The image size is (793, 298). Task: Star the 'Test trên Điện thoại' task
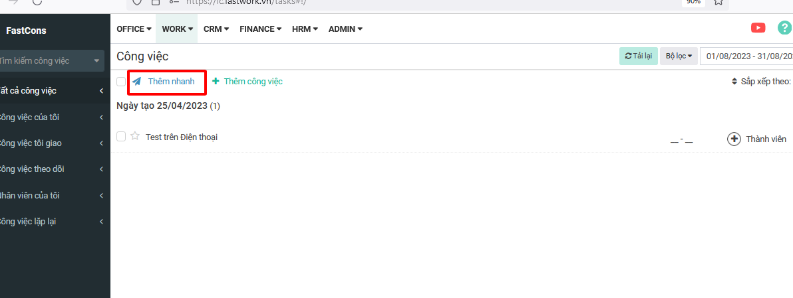pos(135,136)
